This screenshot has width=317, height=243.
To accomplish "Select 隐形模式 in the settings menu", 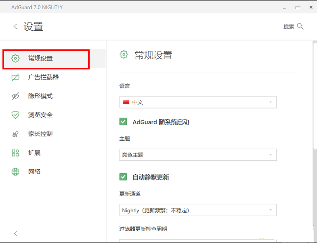I will point(41,96).
